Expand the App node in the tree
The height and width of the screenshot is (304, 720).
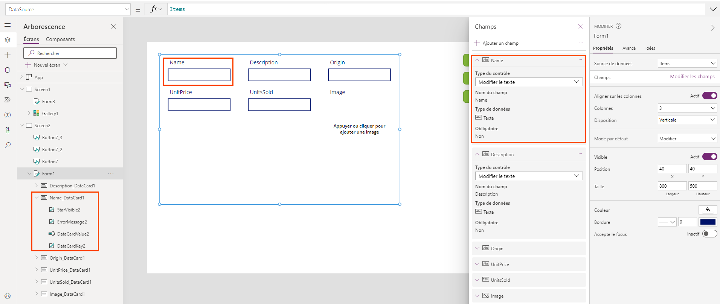[x=22, y=77]
